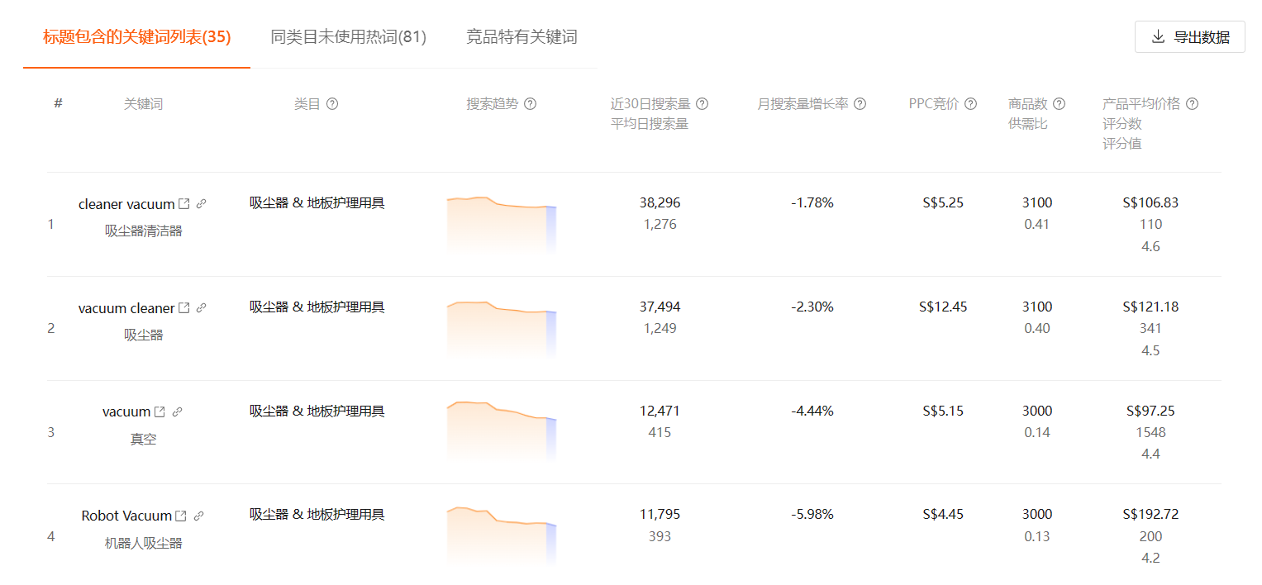Click PPC bid S$5.15
1262x585 pixels.
[x=943, y=411]
